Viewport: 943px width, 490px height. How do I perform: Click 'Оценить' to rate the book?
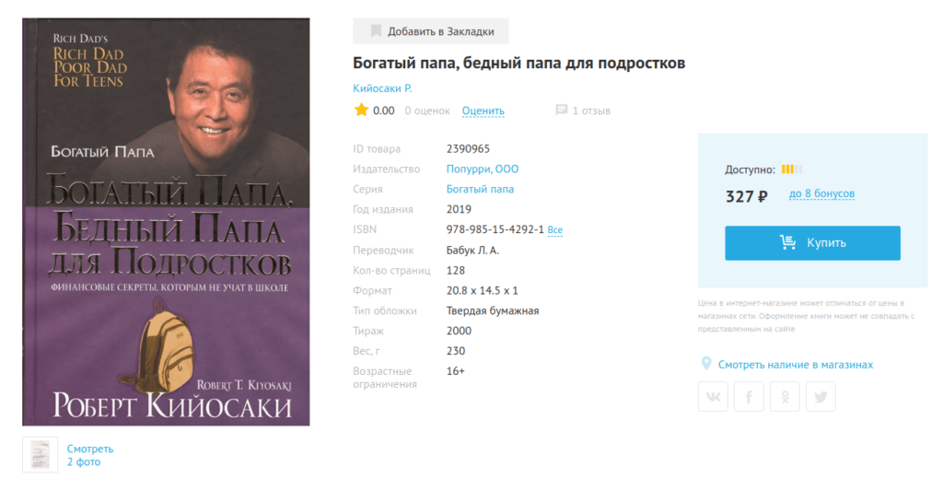coord(483,111)
